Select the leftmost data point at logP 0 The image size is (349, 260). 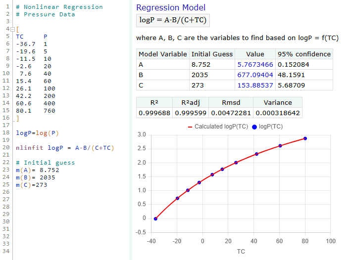coord(155,218)
